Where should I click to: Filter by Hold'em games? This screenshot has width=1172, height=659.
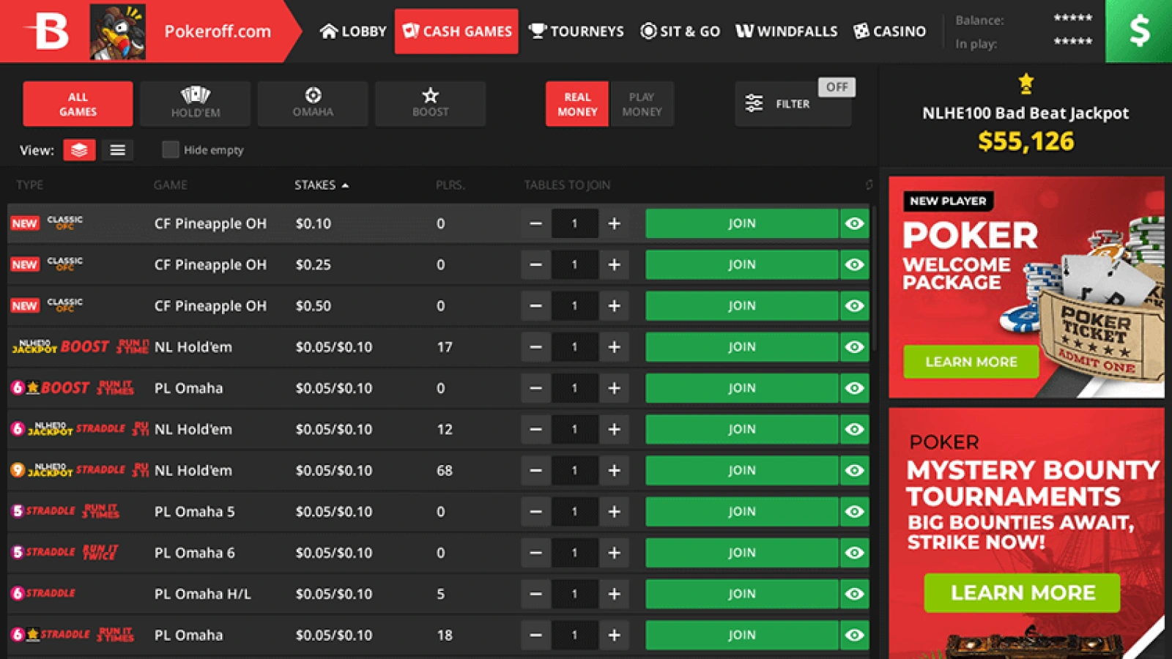coord(196,104)
